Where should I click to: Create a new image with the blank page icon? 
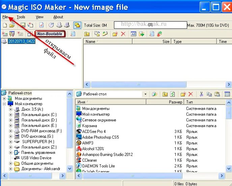click(5, 25)
